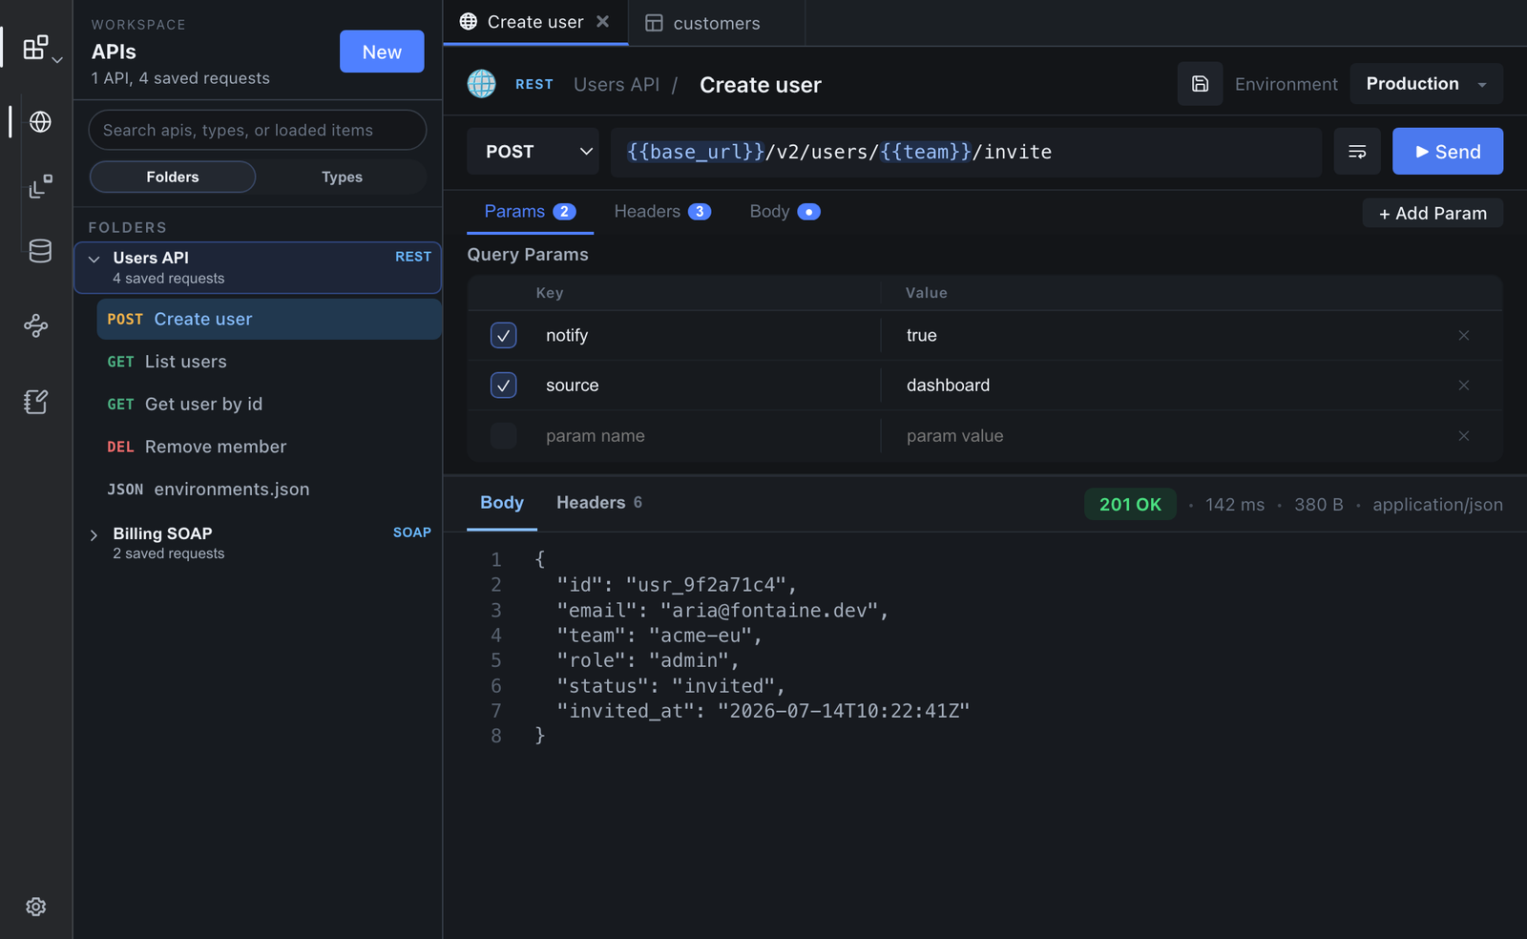Screen dimensions: 1527x939
Task: Click the 142 ms response time
Action: [1234, 505]
